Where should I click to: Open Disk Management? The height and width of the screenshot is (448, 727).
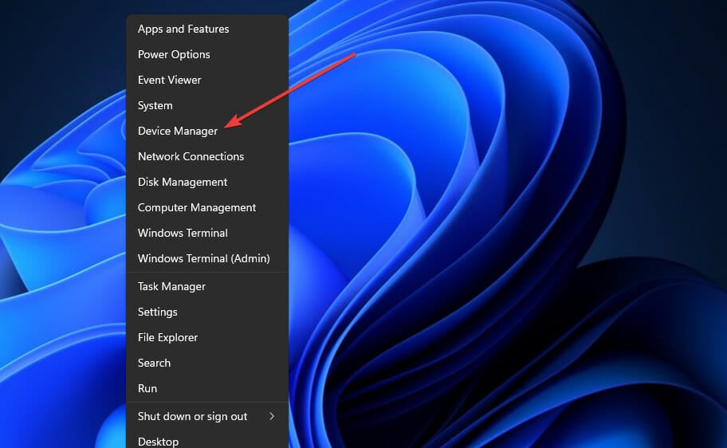click(x=207, y=182)
